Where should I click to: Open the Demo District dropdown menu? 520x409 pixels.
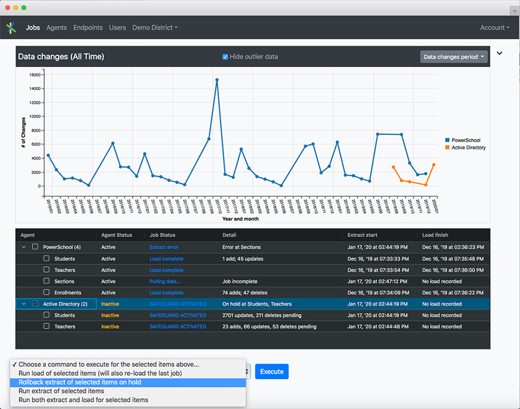click(155, 28)
